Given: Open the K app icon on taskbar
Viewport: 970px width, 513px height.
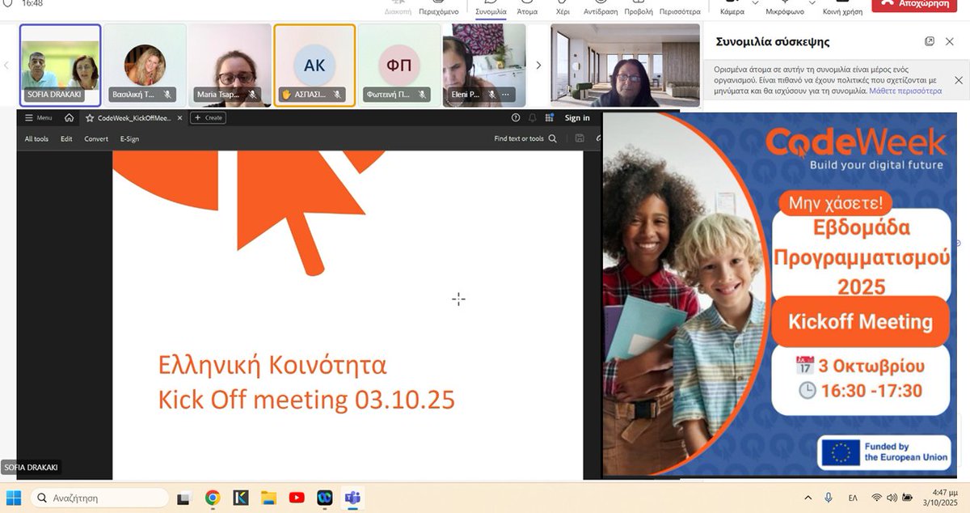Looking at the screenshot, I should 240,498.
